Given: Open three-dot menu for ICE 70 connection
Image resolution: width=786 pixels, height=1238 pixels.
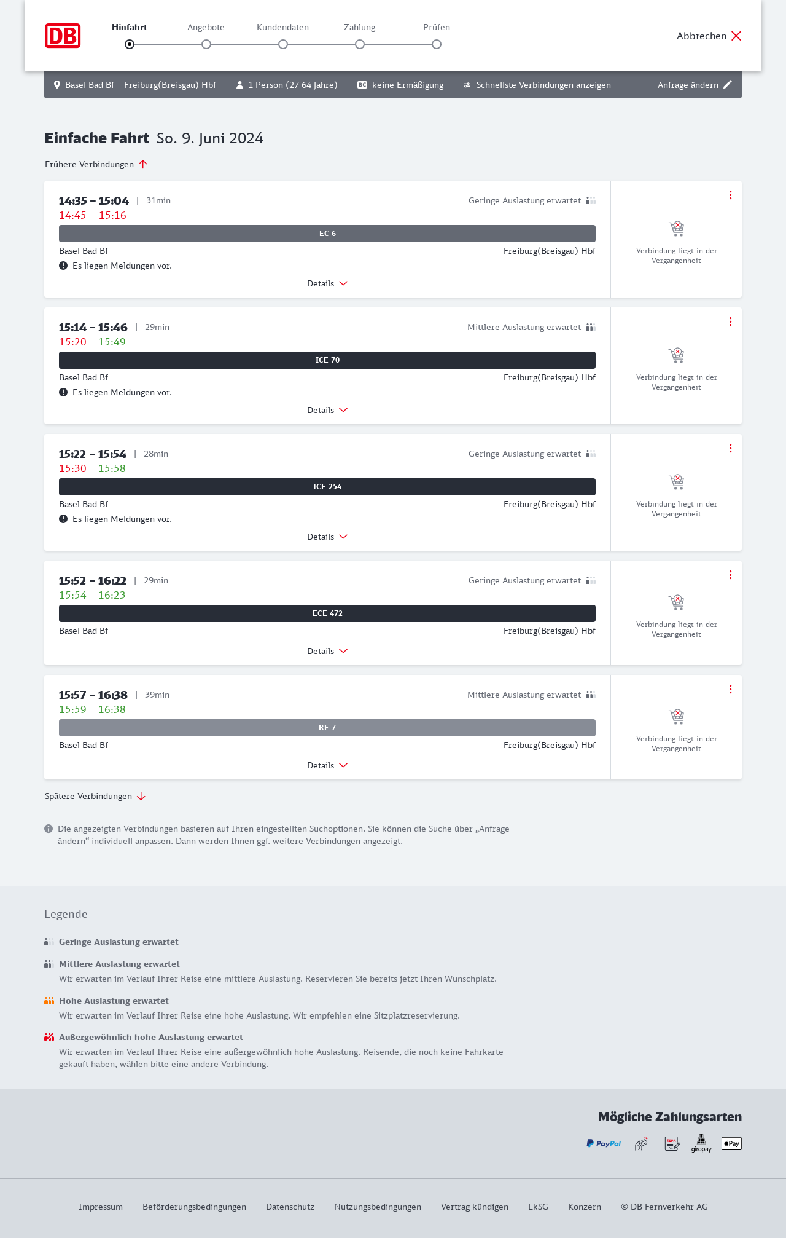Looking at the screenshot, I should [x=730, y=321].
